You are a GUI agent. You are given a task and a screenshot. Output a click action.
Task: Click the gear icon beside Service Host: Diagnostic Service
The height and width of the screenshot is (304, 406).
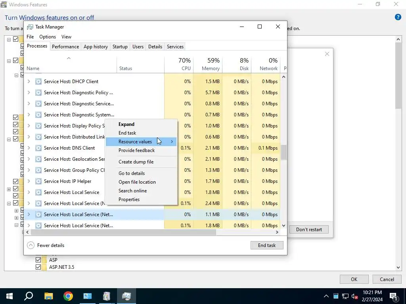click(x=38, y=104)
